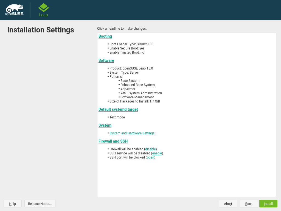Disable the firewall via the disable link
The height and width of the screenshot is (211, 281).
click(x=150, y=149)
